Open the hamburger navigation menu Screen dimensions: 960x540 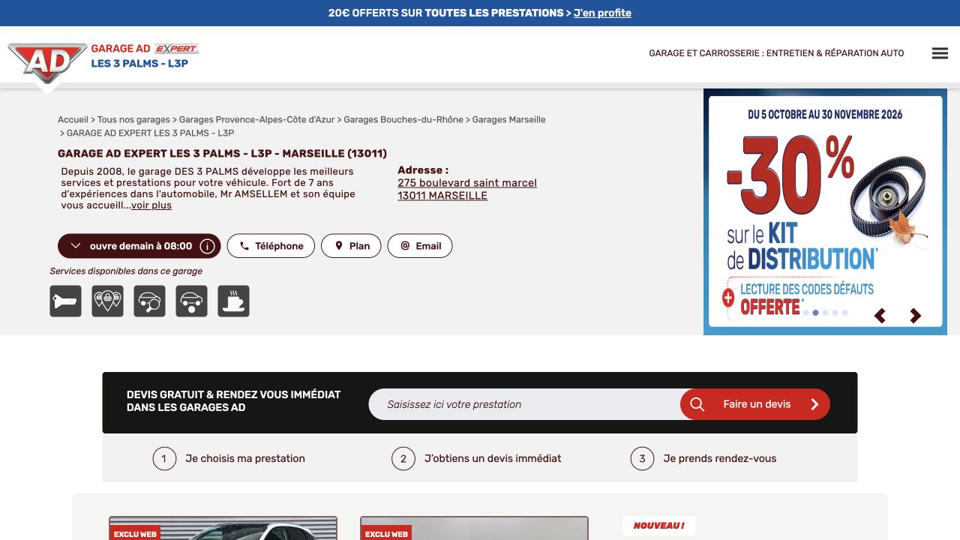pyautogui.click(x=940, y=53)
